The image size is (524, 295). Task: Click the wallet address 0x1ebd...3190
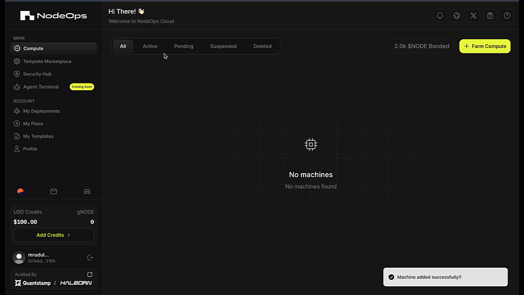click(x=42, y=261)
